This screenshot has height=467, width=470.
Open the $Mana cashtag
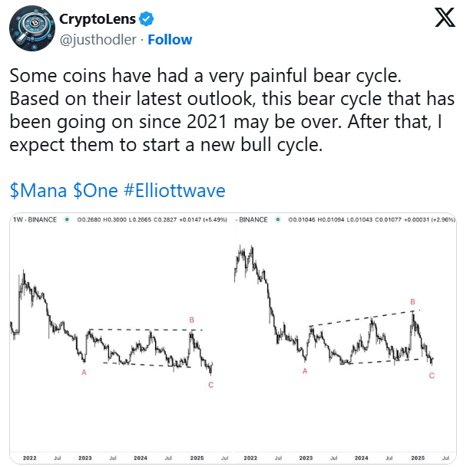38,190
